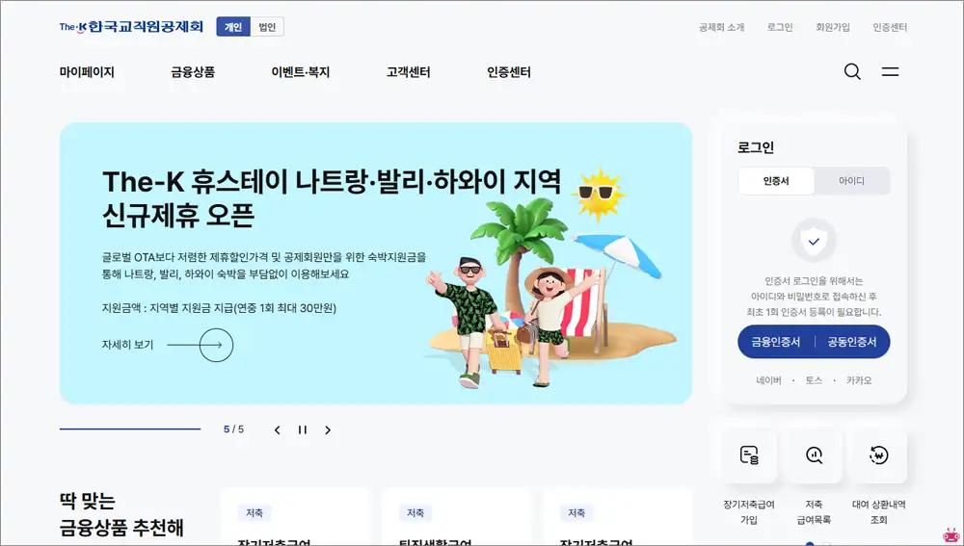Choose 카카오 login option
Screen dimensions: 964x546
tap(859, 380)
